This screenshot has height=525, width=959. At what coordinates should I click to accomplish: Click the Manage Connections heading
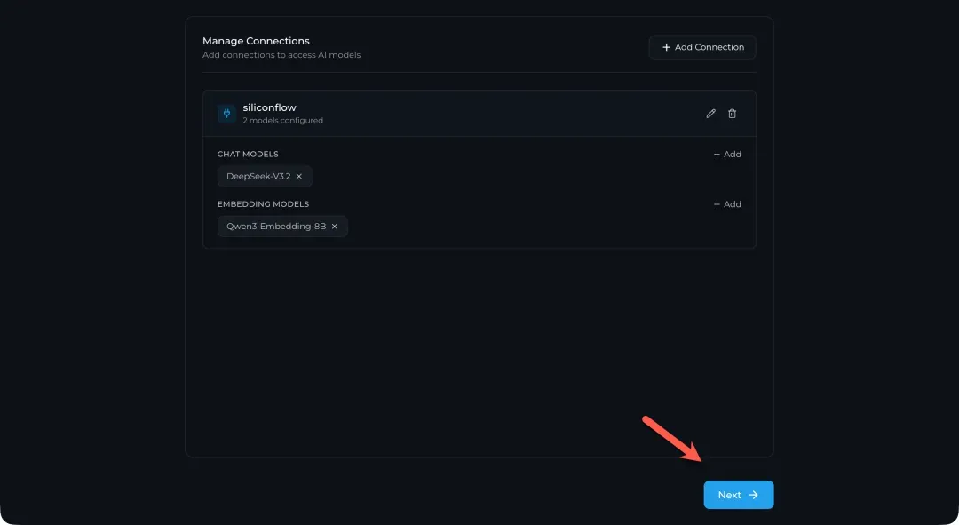point(256,41)
